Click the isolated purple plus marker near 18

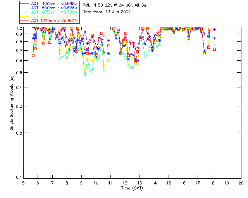214,29
